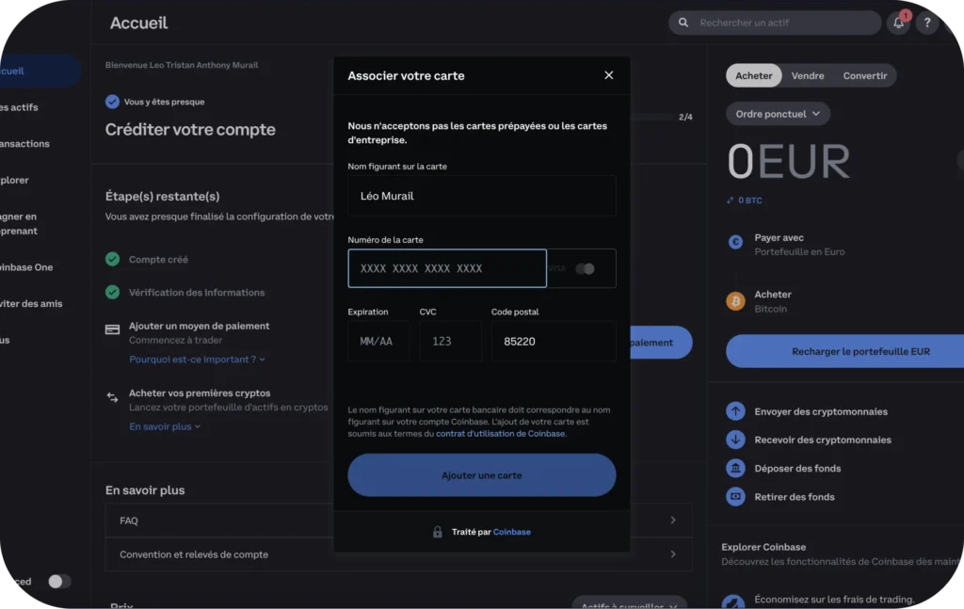Click the Bitcoin icon next to Acheter

(x=735, y=301)
